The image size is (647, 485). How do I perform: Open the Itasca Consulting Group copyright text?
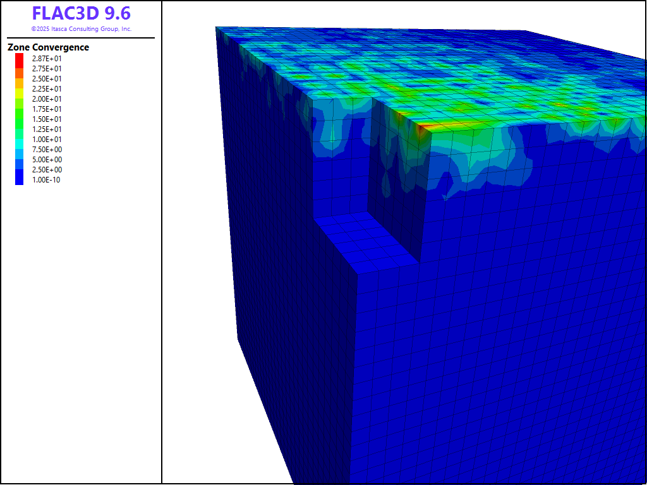(x=81, y=29)
